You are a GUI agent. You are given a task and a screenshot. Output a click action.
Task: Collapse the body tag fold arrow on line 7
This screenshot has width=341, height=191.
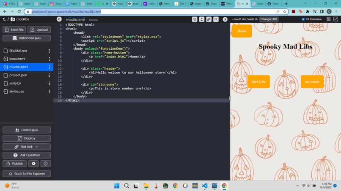pyautogui.click(x=63, y=49)
